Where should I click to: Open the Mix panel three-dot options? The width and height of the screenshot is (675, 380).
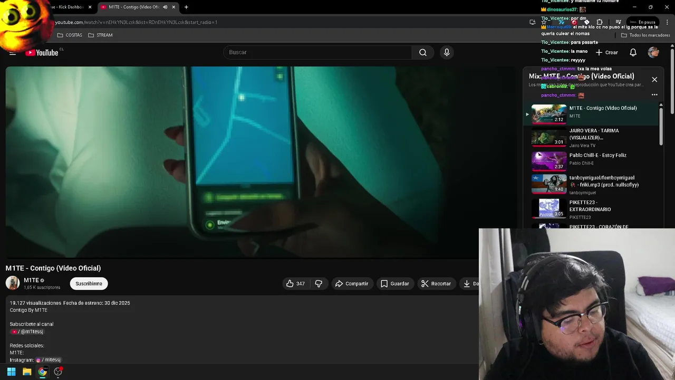click(654, 95)
